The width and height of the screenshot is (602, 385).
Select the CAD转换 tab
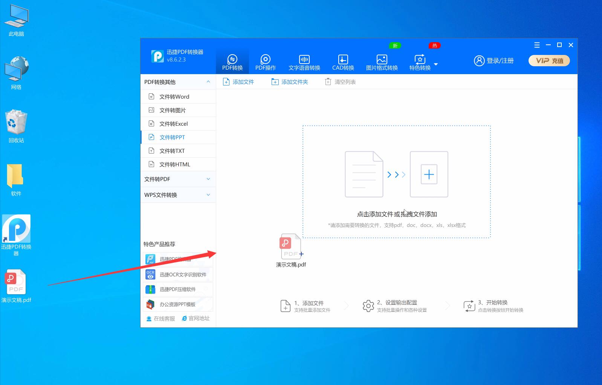tap(343, 62)
